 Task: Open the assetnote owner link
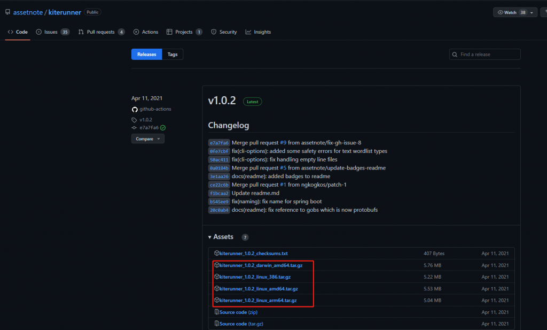click(x=28, y=12)
